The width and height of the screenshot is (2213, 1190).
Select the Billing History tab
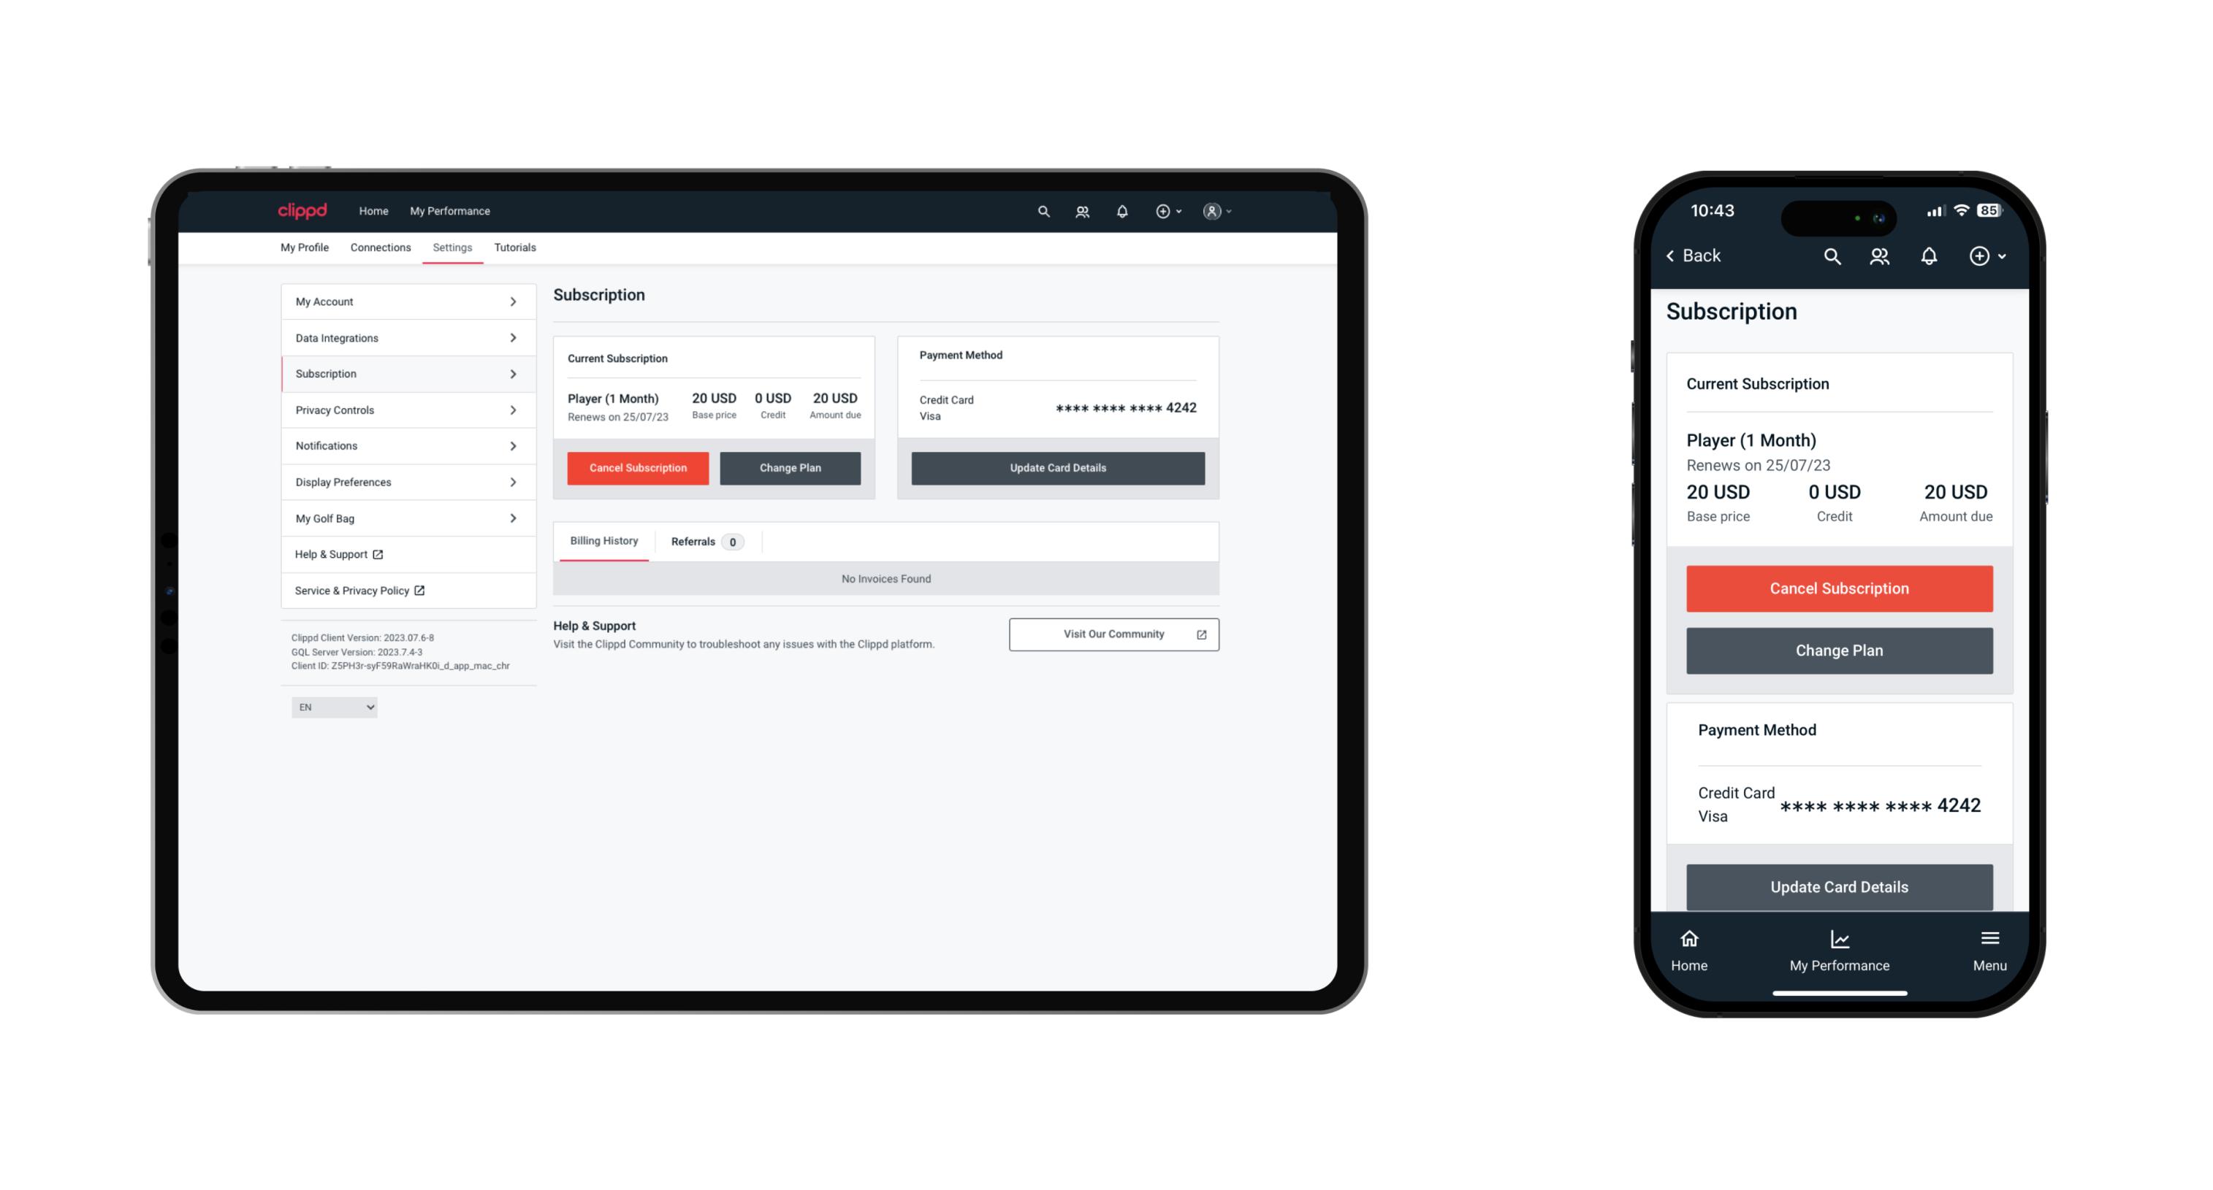(601, 542)
